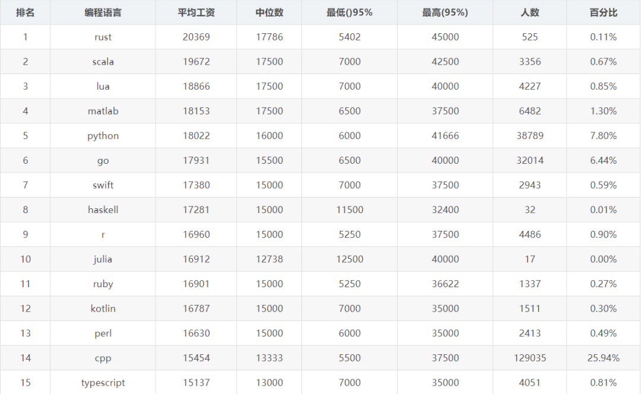This screenshot has height=394, width=641.
Task: Select the swift language cell
Action: (103, 185)
